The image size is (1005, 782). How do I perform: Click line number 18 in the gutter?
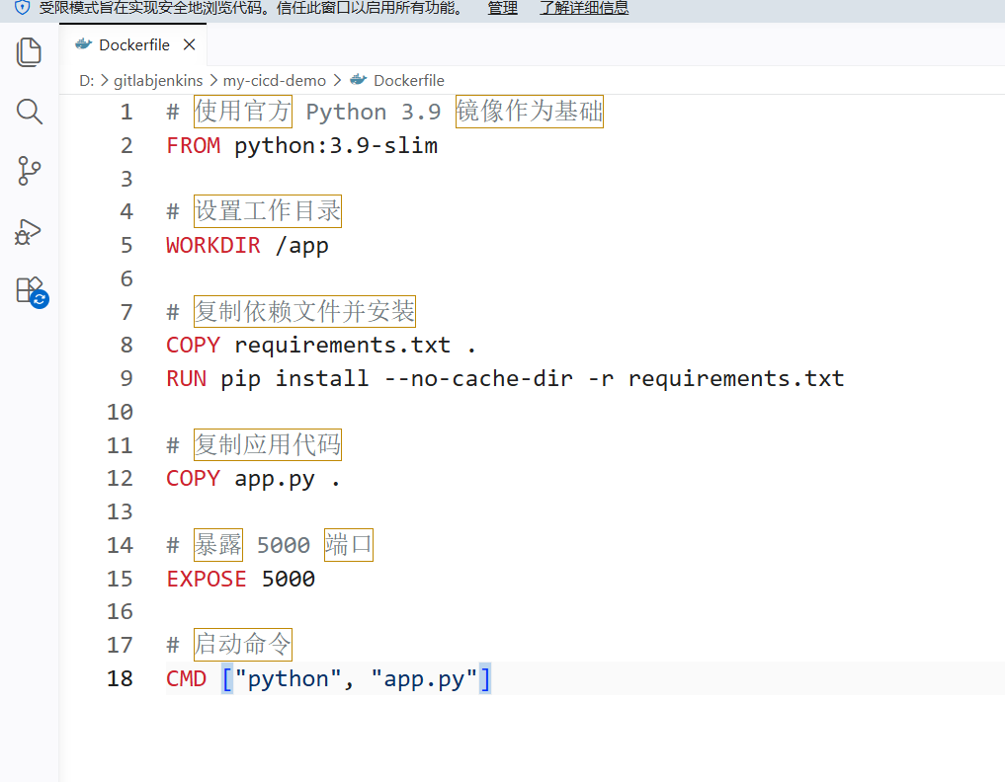(x=120, y=678)
